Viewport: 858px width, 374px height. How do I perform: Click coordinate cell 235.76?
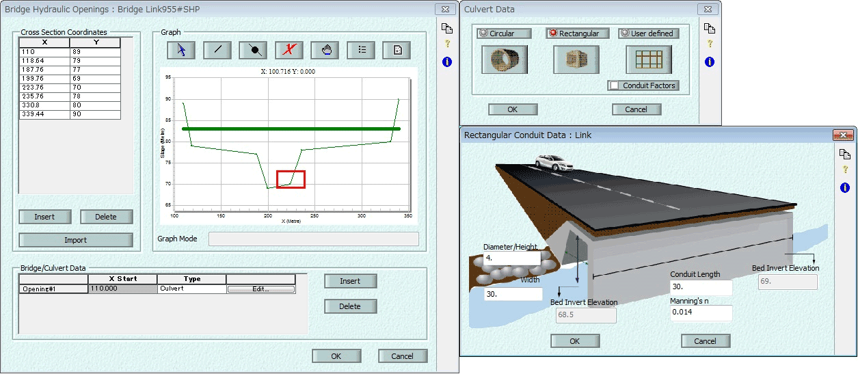[x=44, y=96]
